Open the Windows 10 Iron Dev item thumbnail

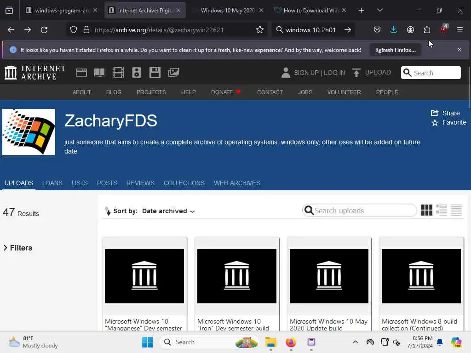(237, 276)
